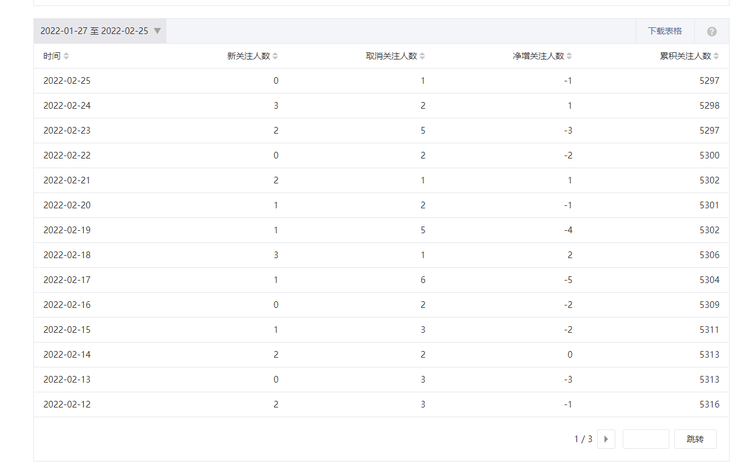The height and width of the screenshot is (464, 749).
Task: Click the 取消关注人数 column header text
Action: click(x=391, y=56)
